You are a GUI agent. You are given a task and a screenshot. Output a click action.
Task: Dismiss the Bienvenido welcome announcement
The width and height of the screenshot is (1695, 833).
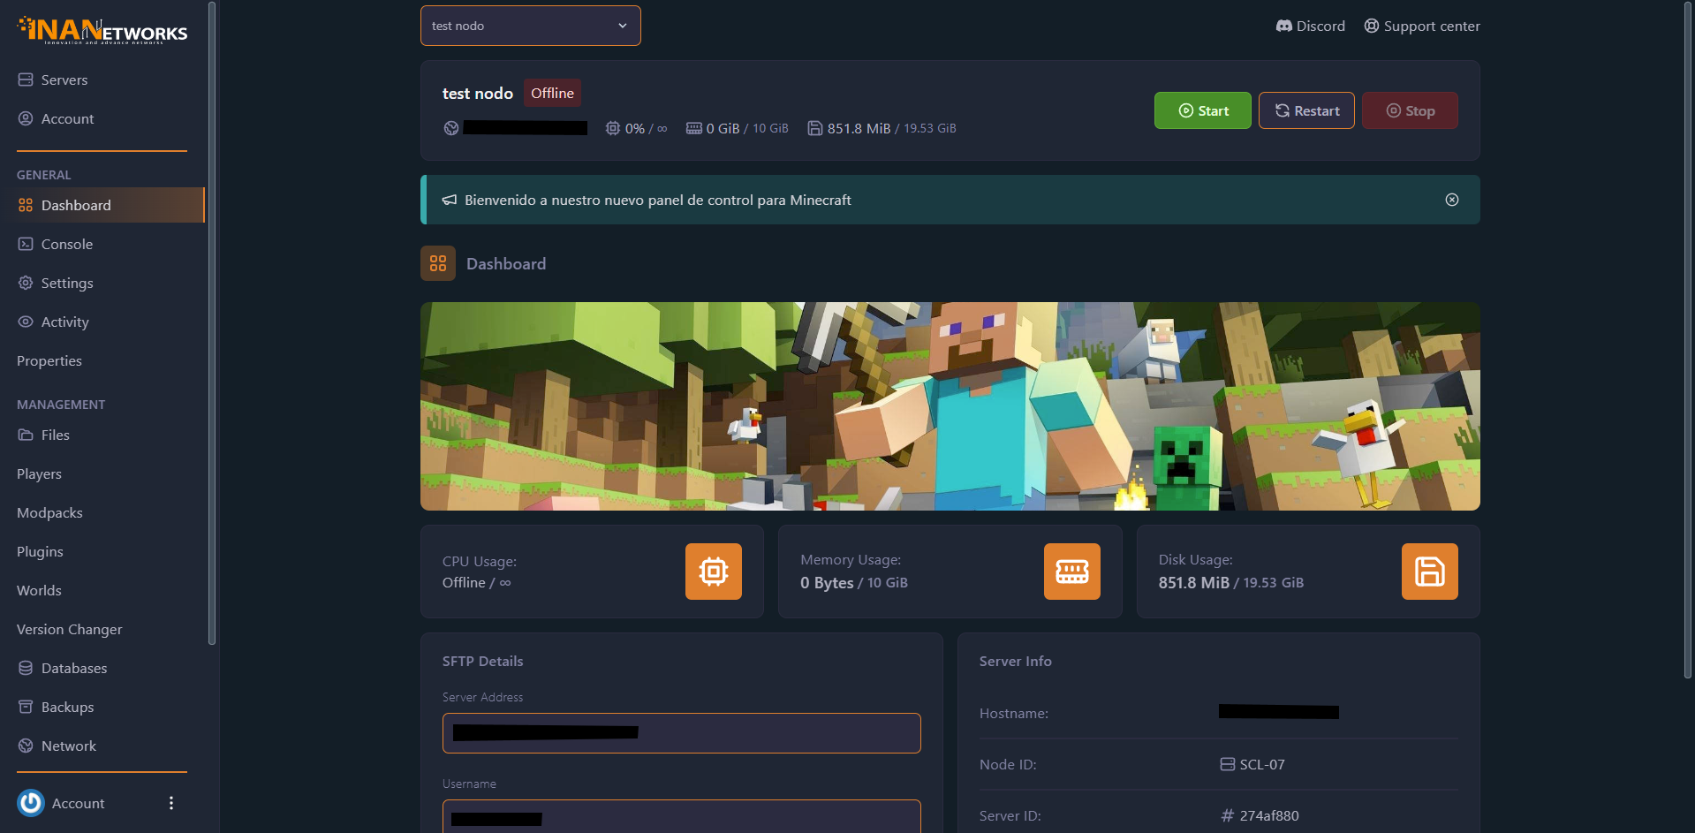[1451, 200]
